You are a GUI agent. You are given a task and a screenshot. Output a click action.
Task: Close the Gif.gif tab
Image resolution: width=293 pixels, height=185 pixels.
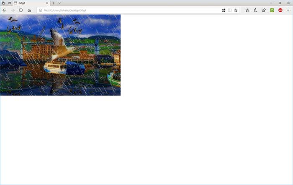click(x=47, y=3)
